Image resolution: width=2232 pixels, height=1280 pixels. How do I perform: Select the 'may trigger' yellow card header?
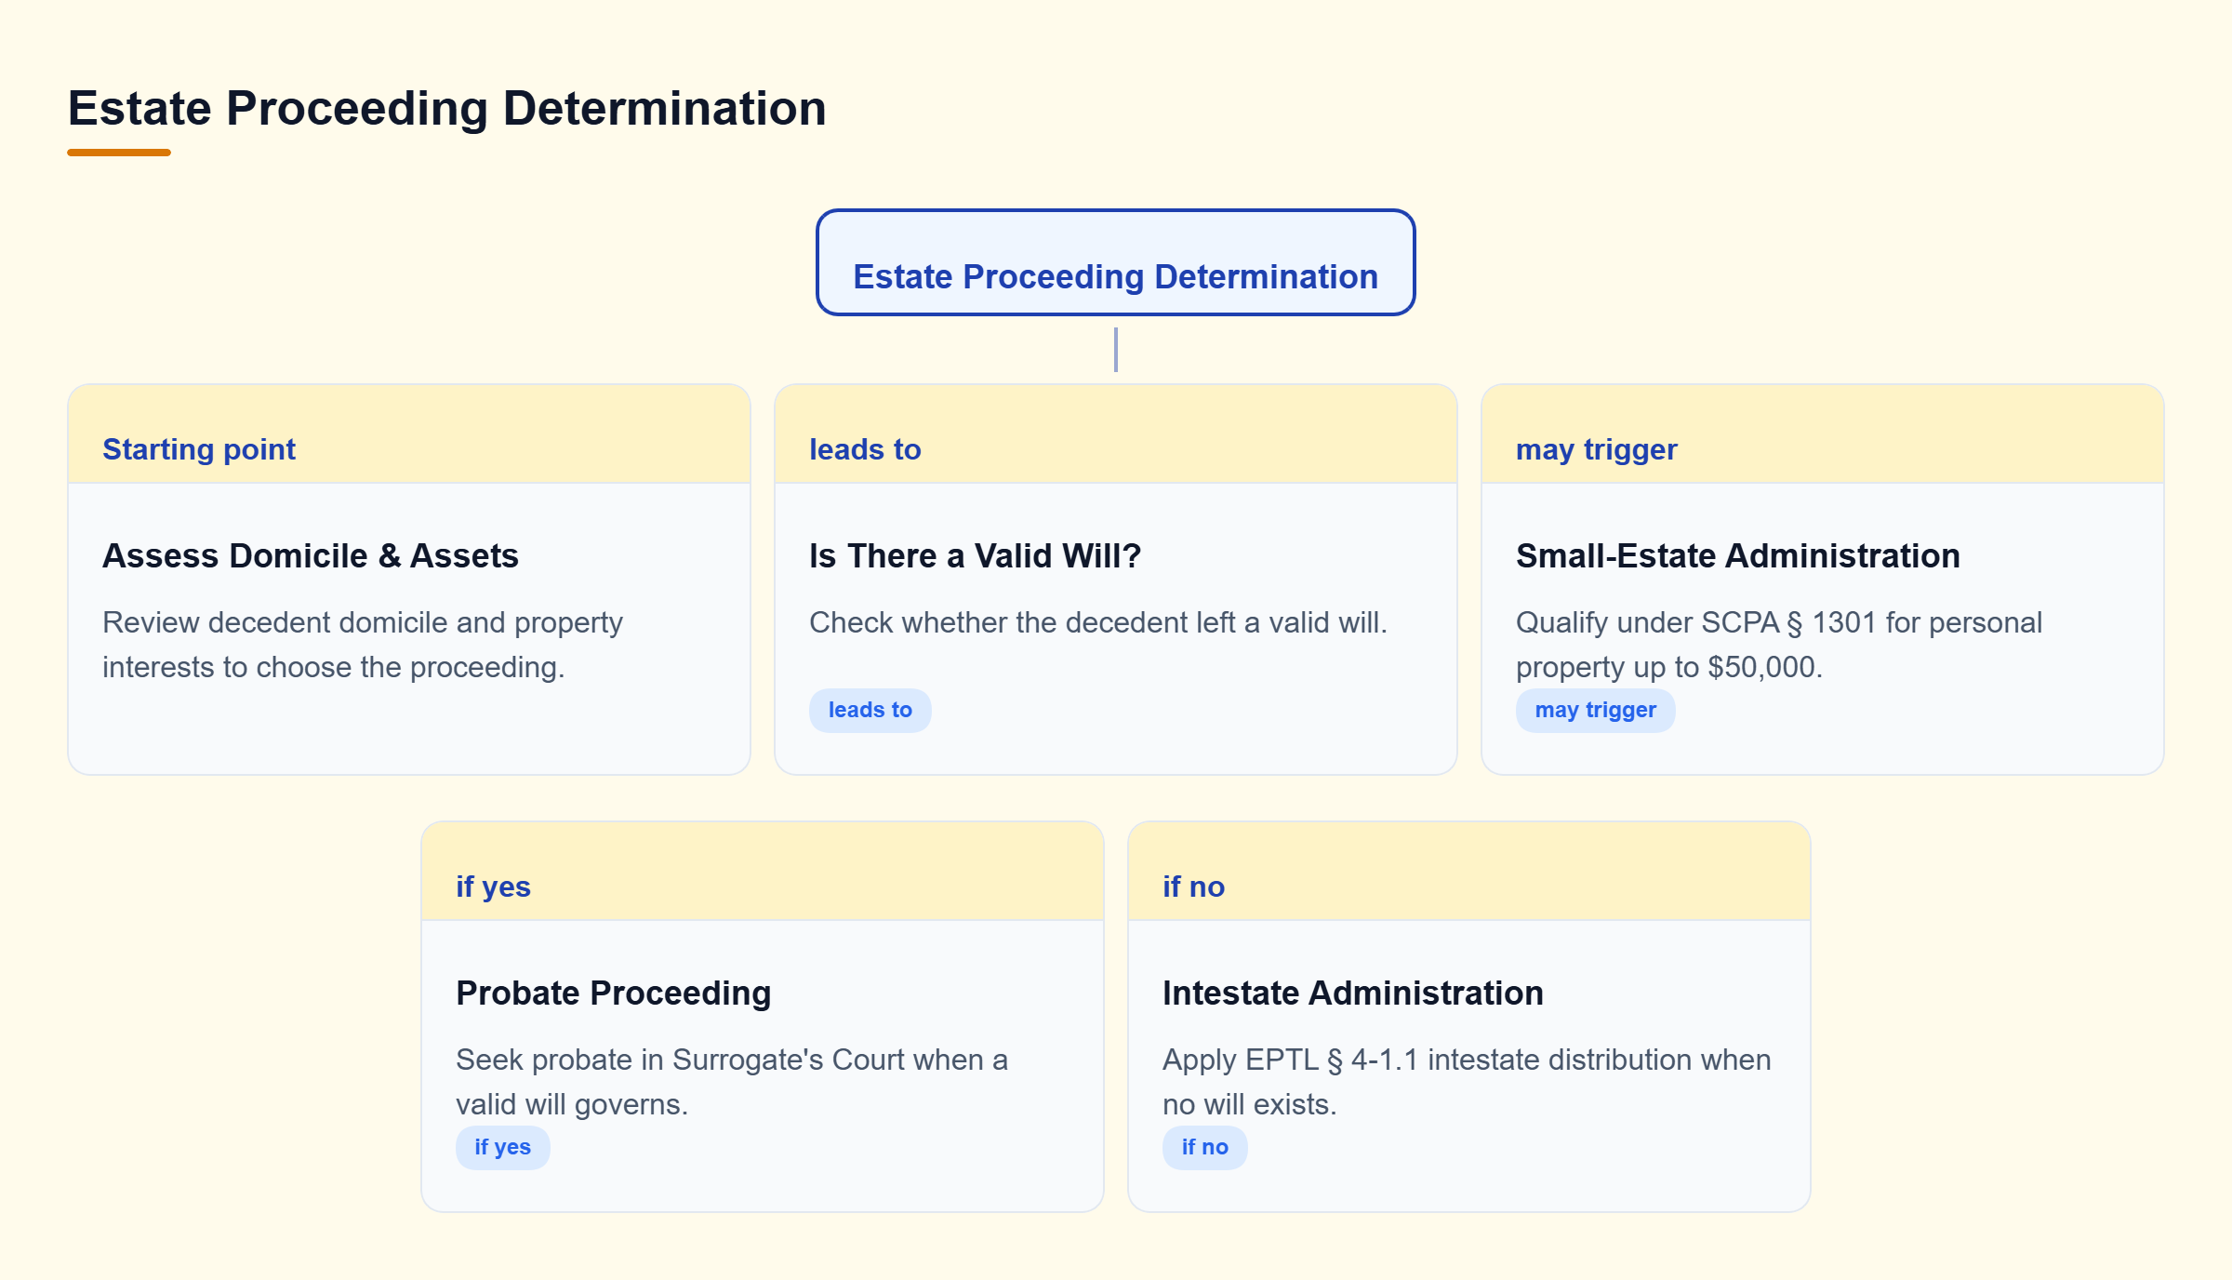1823,434
